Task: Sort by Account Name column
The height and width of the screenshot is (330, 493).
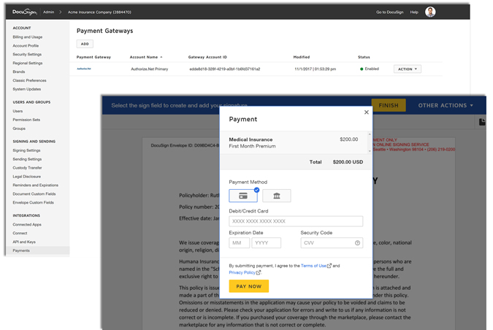Action: 146,57
